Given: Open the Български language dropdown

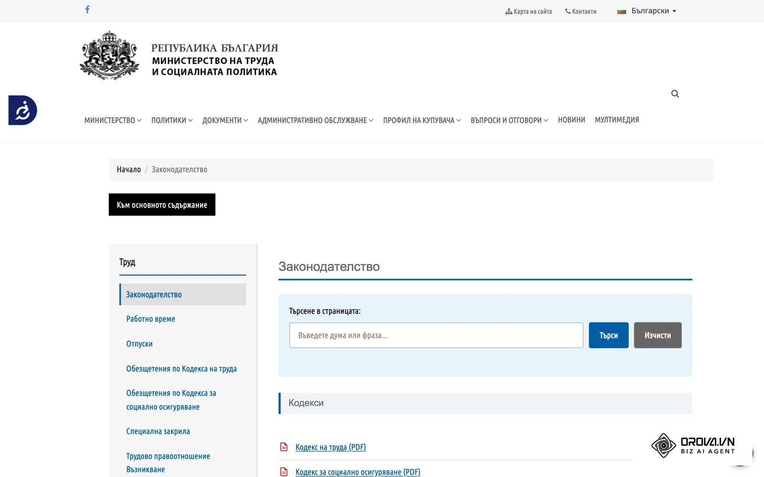Looking at the screenshot, I should coord(647,11).
